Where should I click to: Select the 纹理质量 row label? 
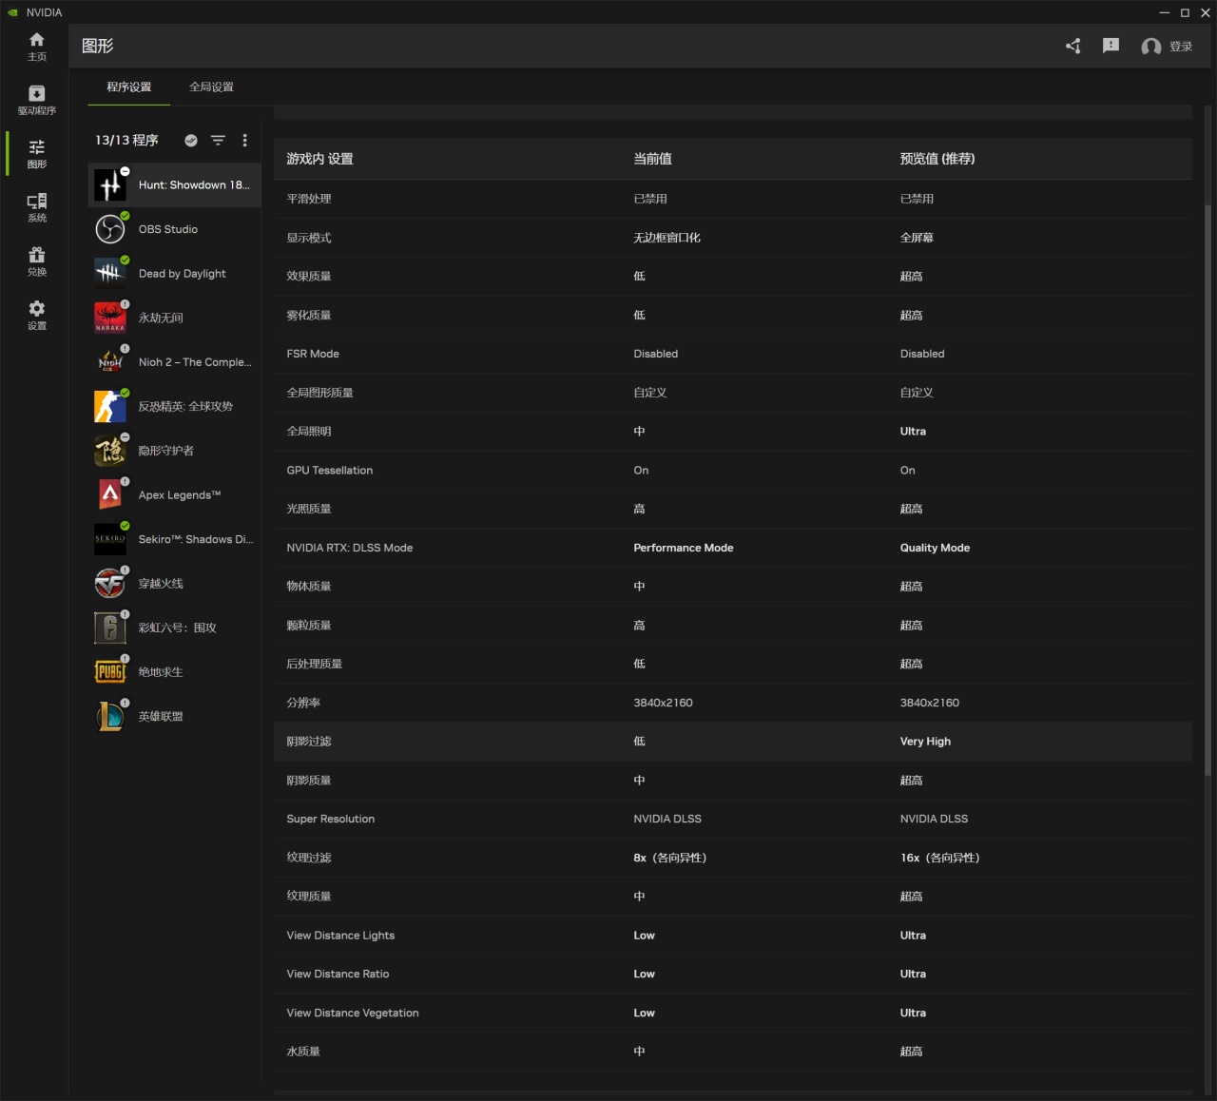pos(309,897)
